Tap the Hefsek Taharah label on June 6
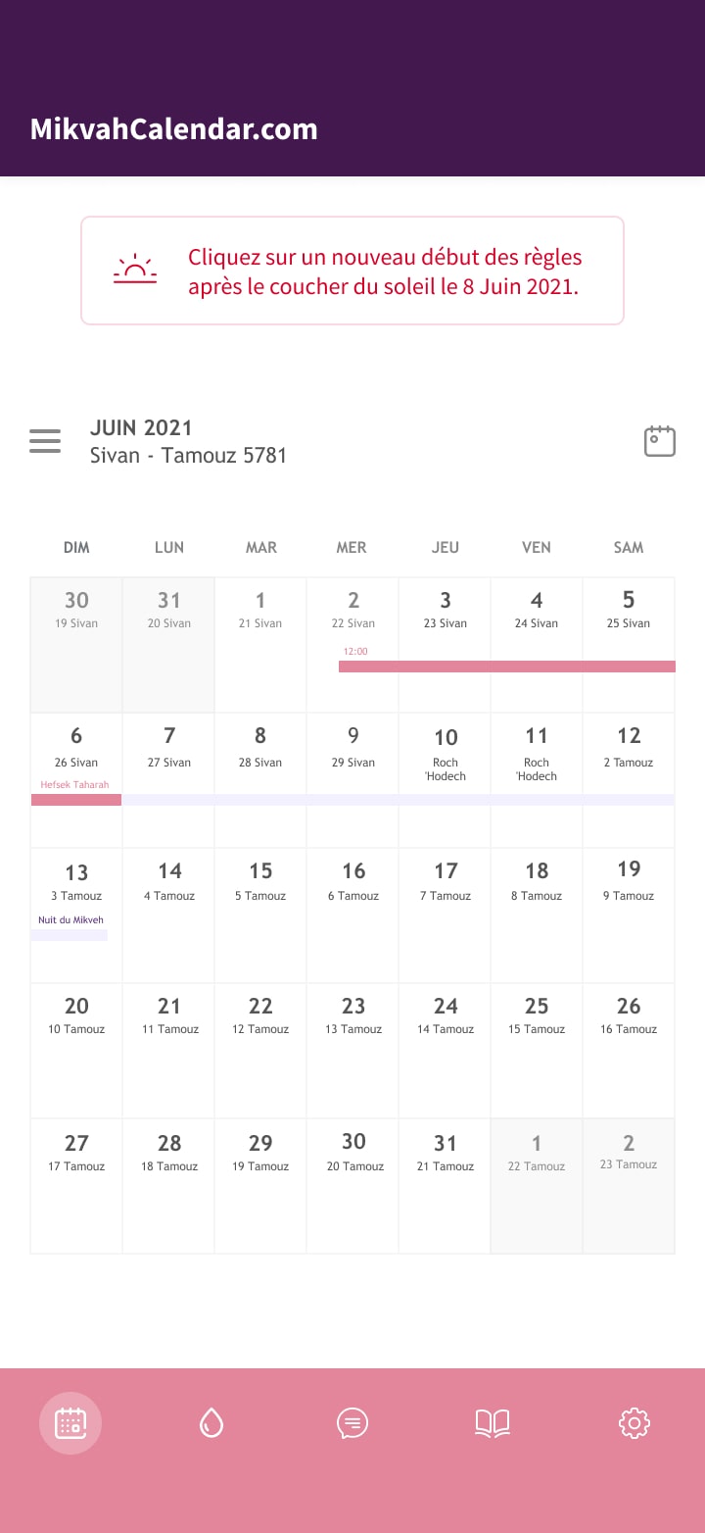This screenshot has height=1533, width=705. point(74,785)
